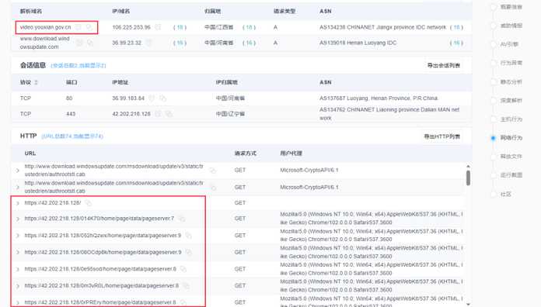541x307 pixels.
Task: Click session IP 36.99.183.84
Action: tap(128, 98)
